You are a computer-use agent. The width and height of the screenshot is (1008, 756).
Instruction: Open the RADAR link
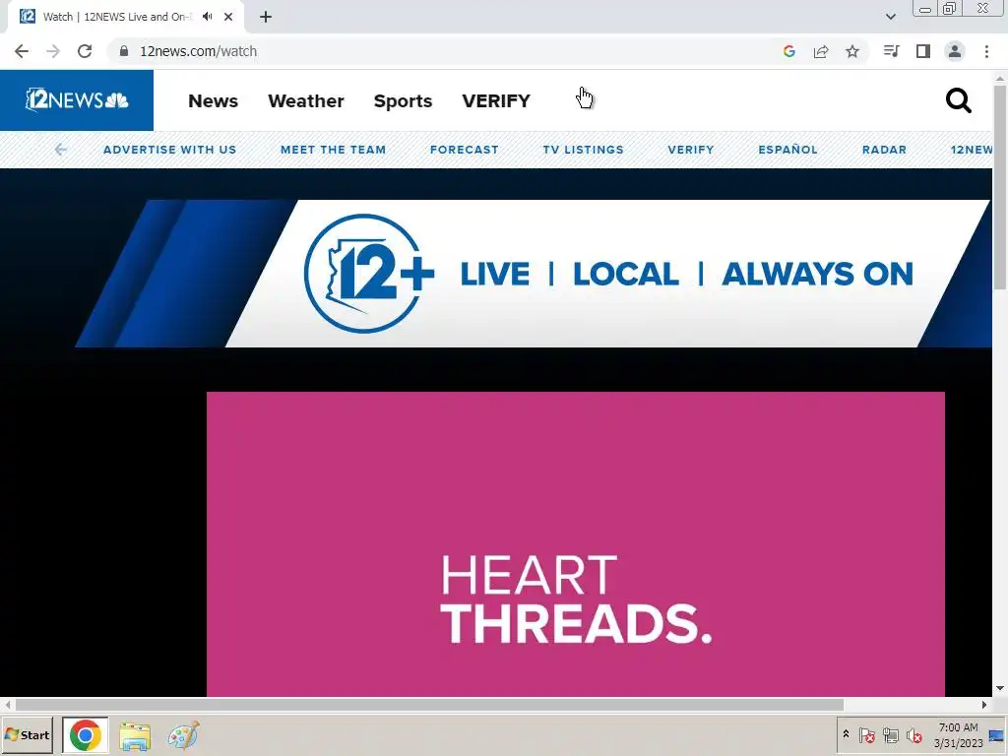tap(884, 150)
